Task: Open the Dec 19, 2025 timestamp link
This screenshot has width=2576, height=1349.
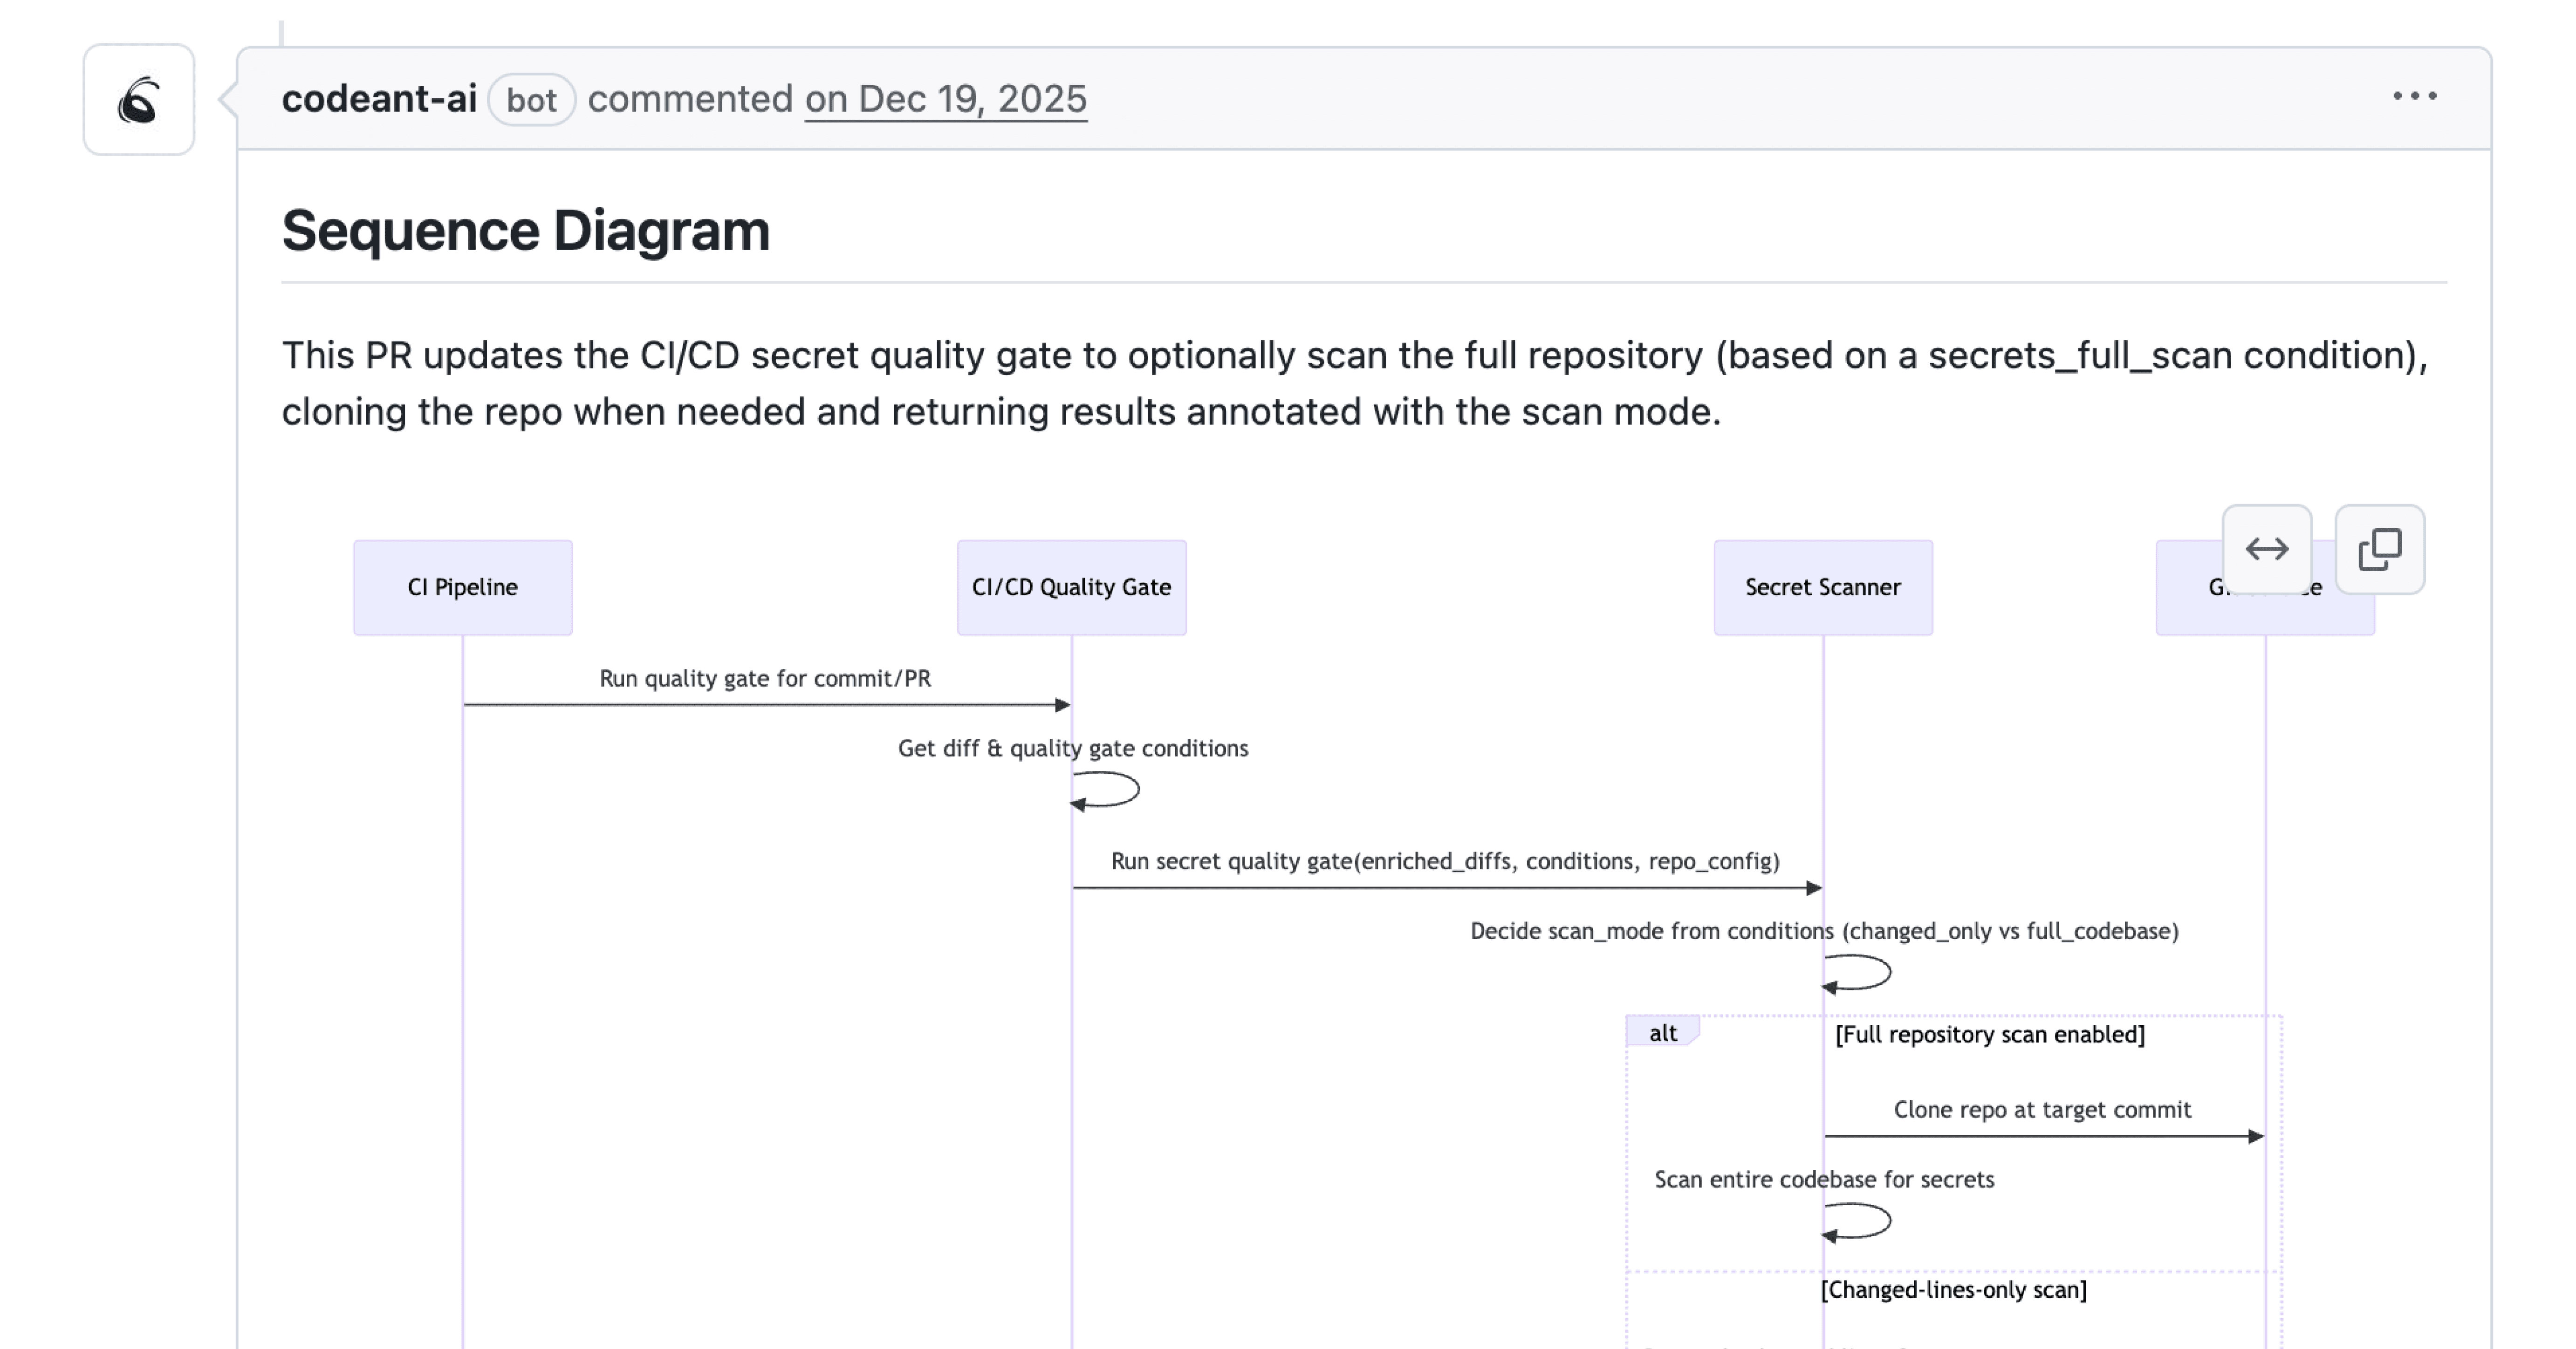Action: [x=944, y=99]
